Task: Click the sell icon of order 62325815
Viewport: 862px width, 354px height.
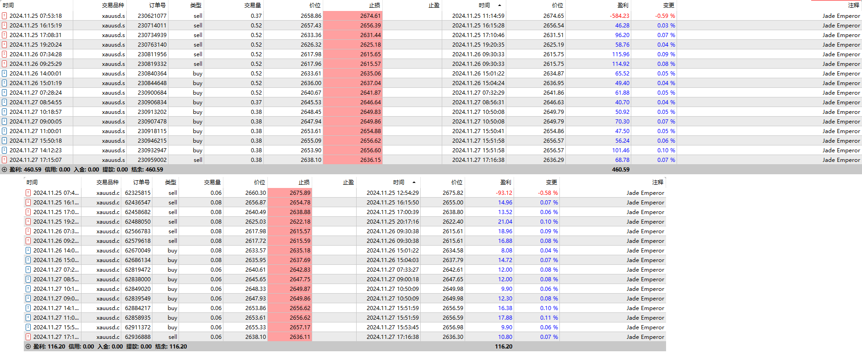Action: click(x=28, y=193)
